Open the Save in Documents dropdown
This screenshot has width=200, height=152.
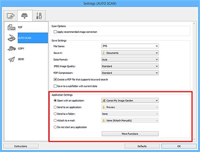[x=130, y=53]
